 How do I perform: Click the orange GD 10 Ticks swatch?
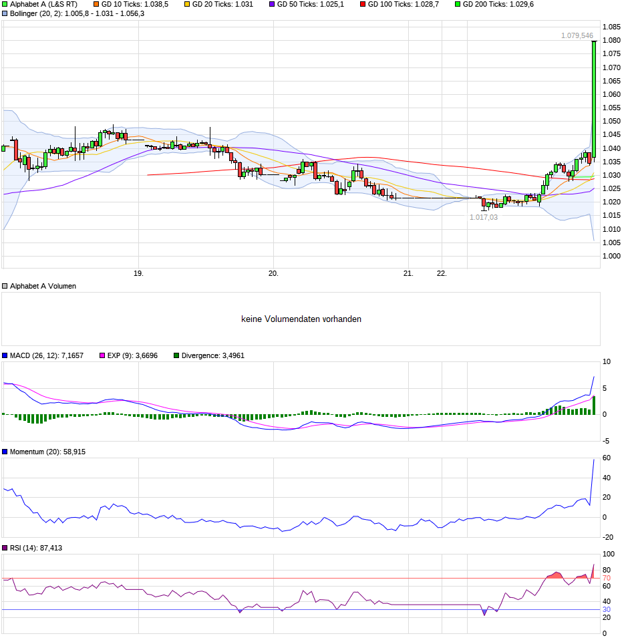tap(96, 5)
